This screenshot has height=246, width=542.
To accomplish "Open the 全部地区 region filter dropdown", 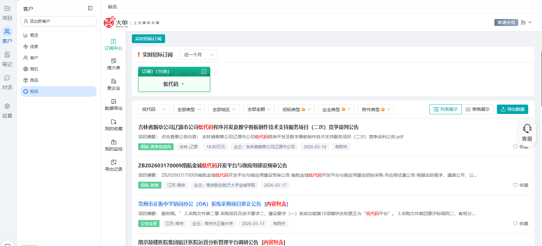I will pos(224,110).
